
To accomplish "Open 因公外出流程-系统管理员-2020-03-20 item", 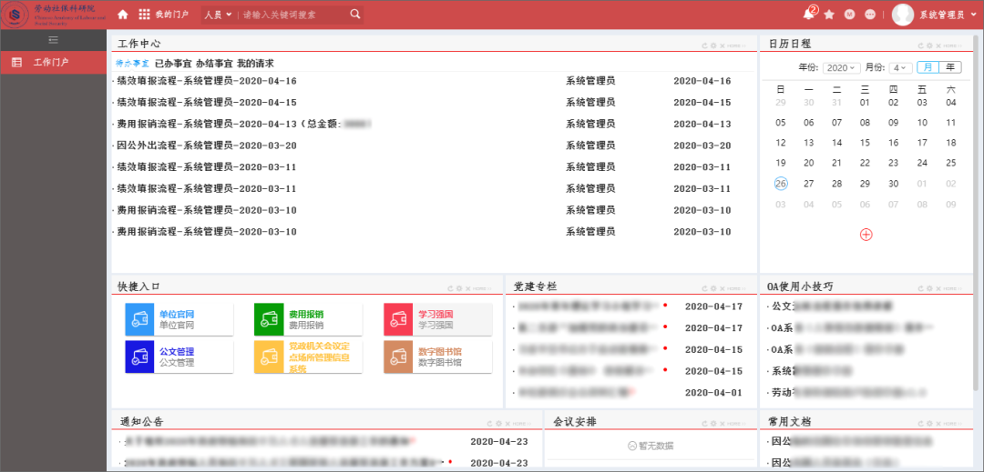I will click(207, 146).
